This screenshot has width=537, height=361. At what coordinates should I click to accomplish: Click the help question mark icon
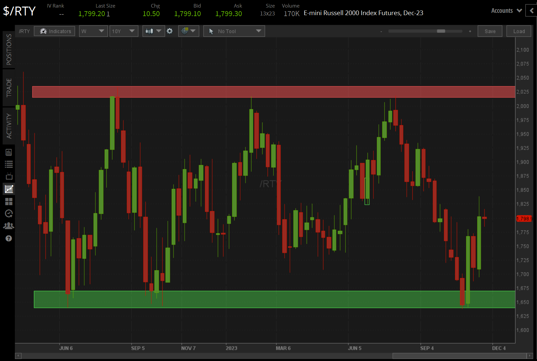tap(9, 238)
